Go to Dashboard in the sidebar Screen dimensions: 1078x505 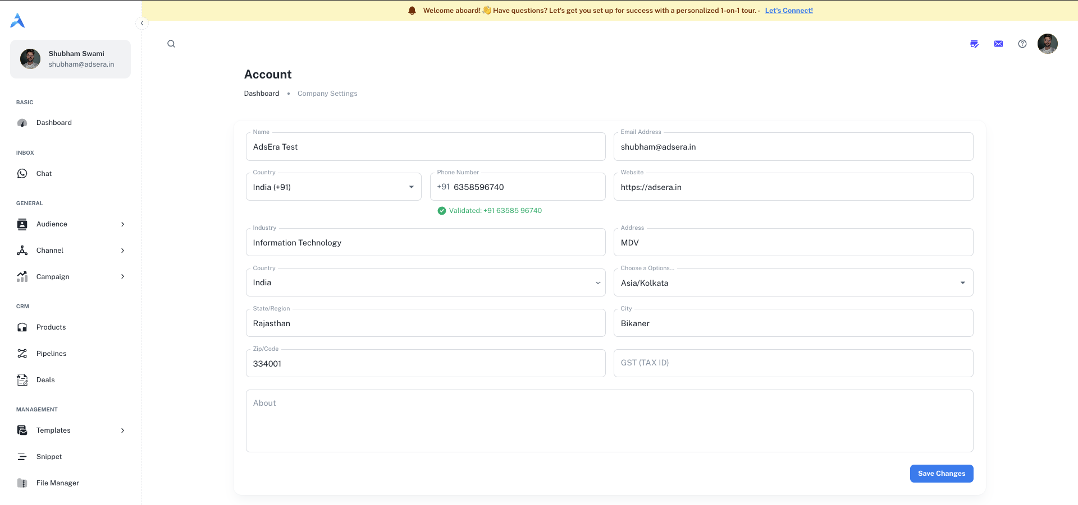pos(54,123)
